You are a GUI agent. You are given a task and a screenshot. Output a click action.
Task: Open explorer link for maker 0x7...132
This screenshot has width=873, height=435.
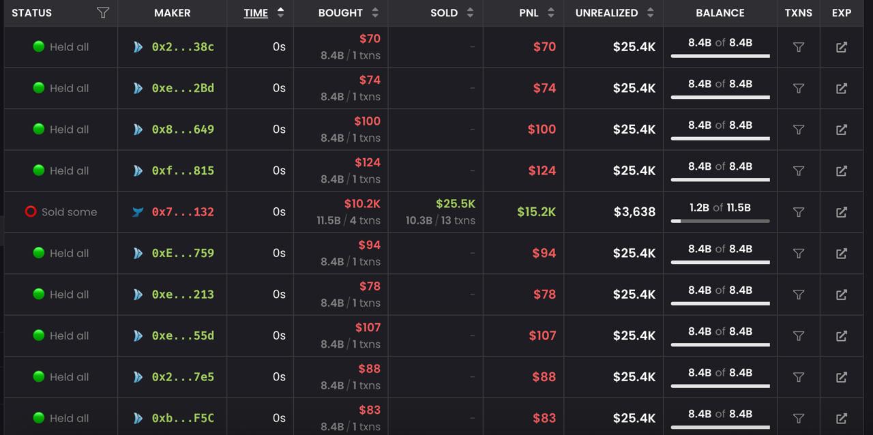pyautogui.click(x=842, y=212)
